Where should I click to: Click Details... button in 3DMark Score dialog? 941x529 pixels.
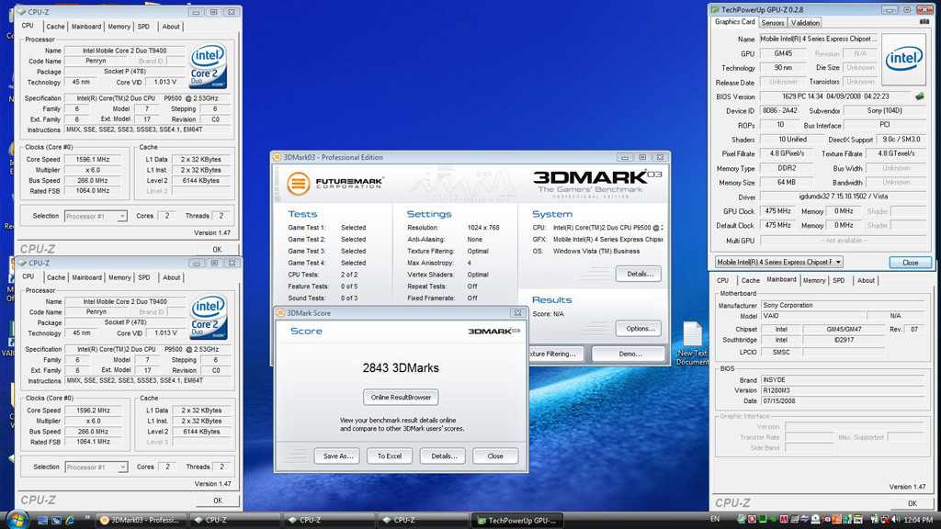click(x=444, y=456)
